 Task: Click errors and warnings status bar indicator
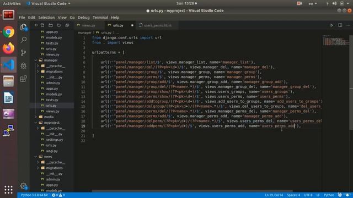tap(58, 195)
